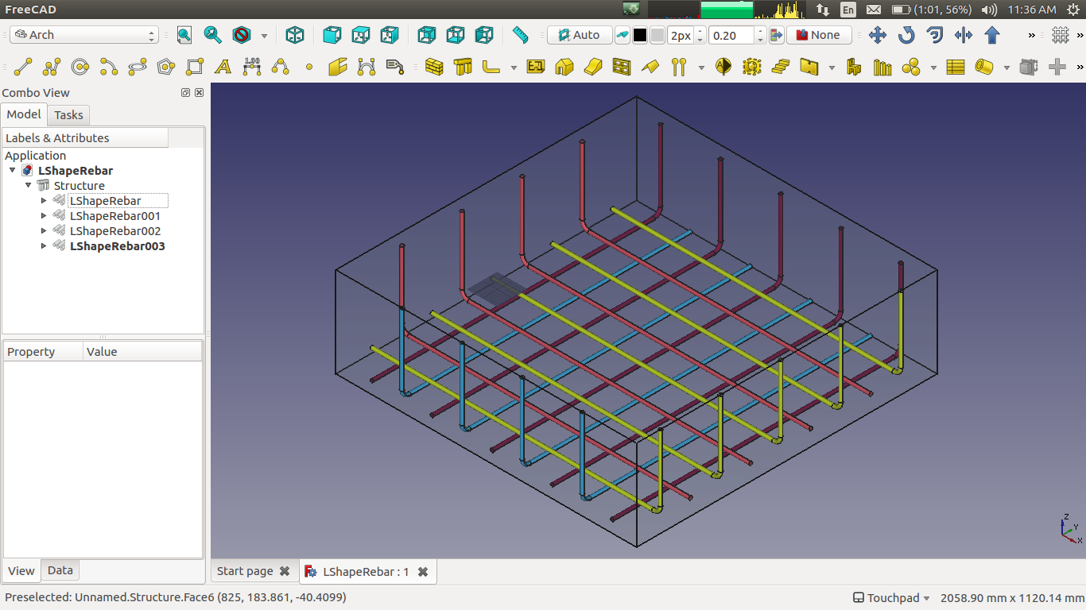Apply current style to selection
Screen dimensions: 1086x610
point(776,35)
